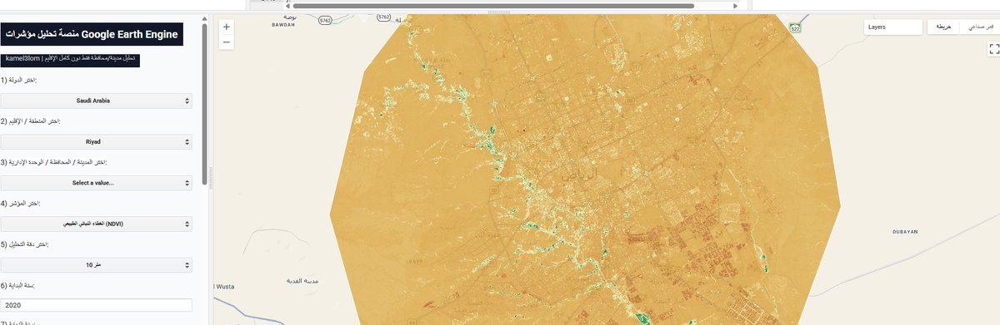Viewport: 1000px width, 325px height.
Task: Open the city dropdown 'Select a value...'
Action: point(96,182)
